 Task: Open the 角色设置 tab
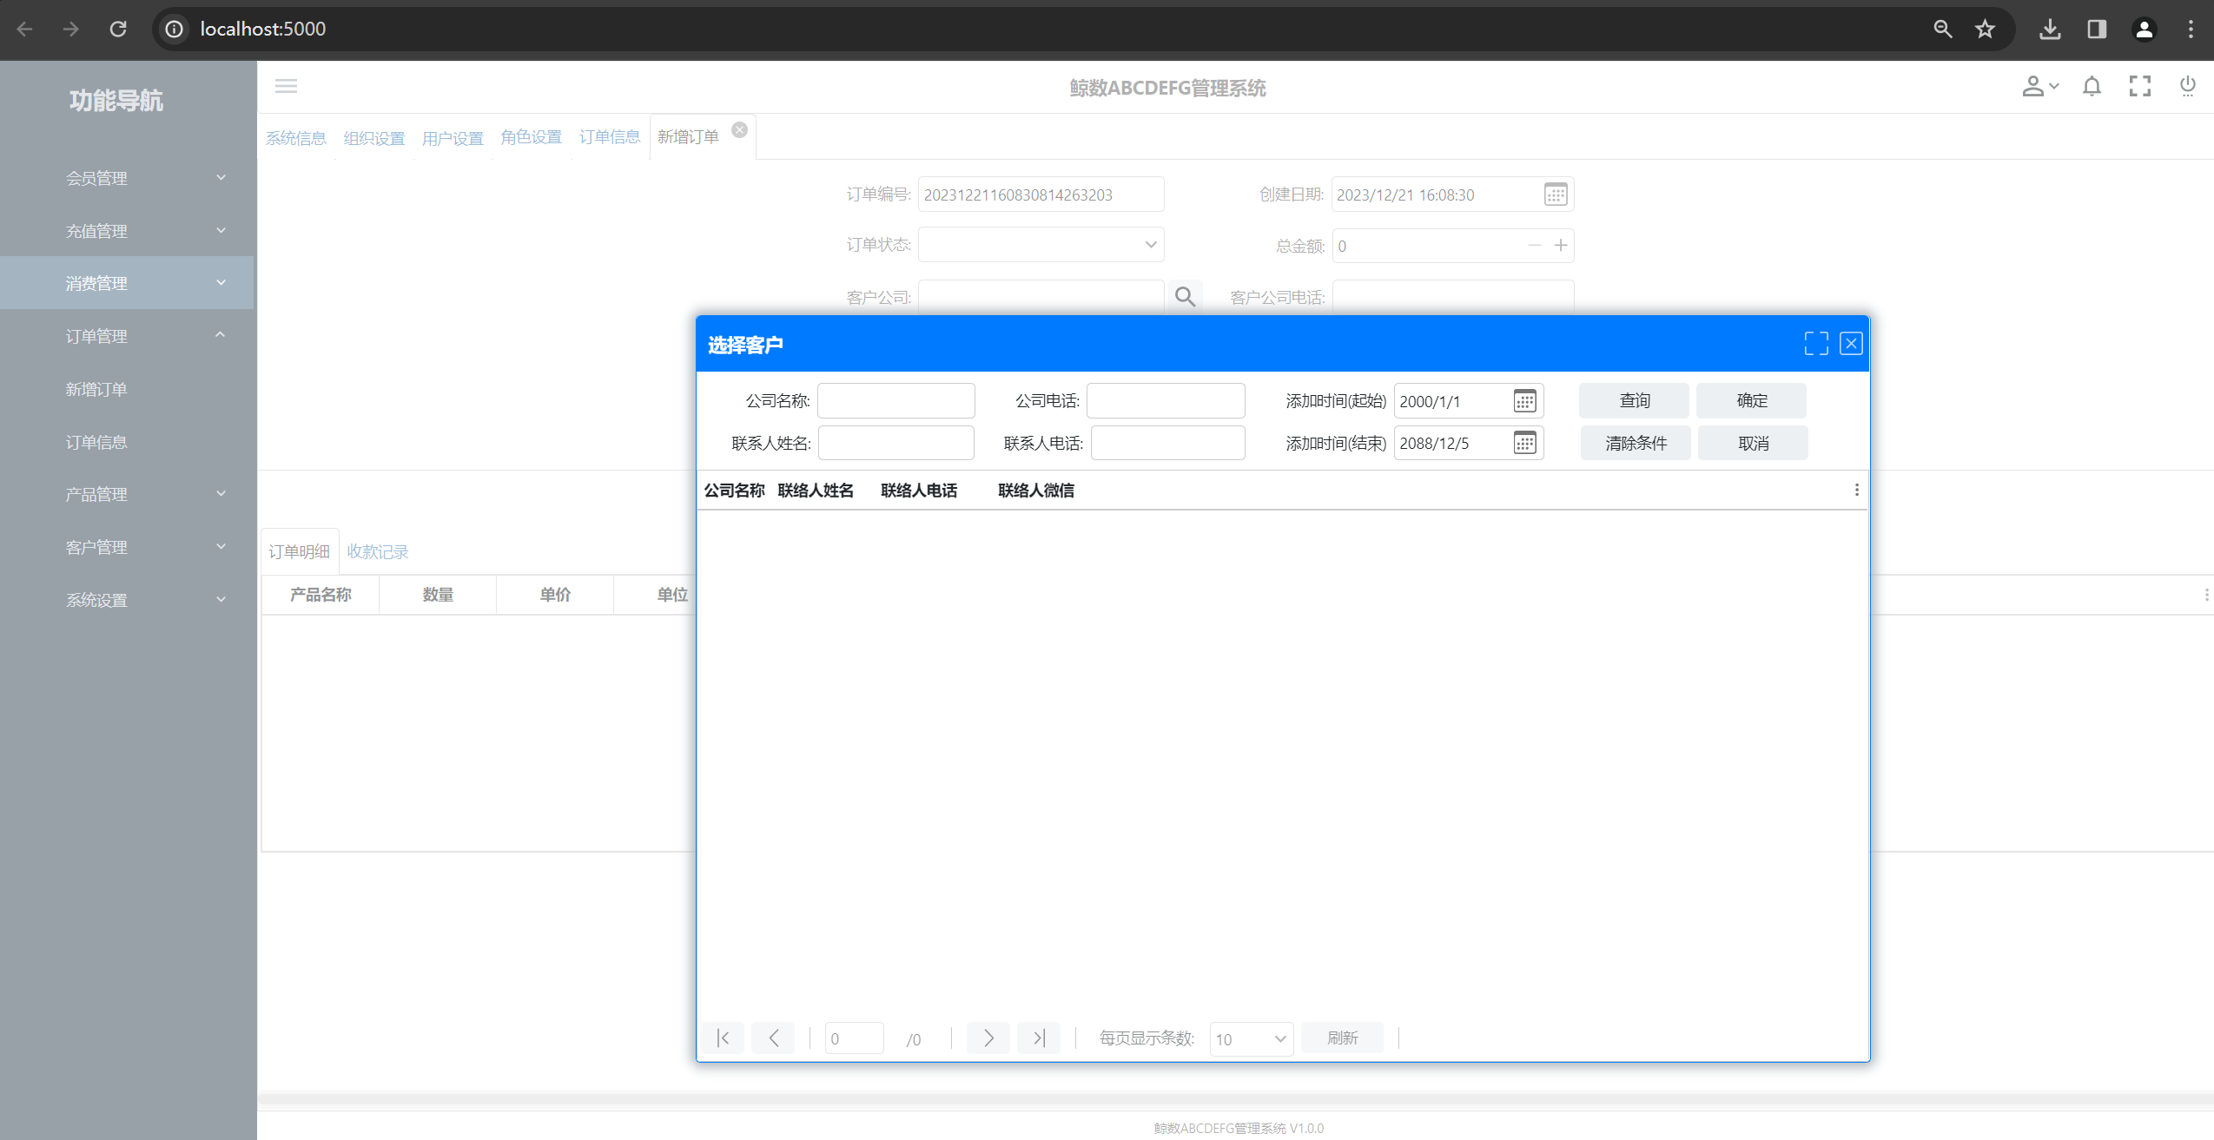click(531, 137)
